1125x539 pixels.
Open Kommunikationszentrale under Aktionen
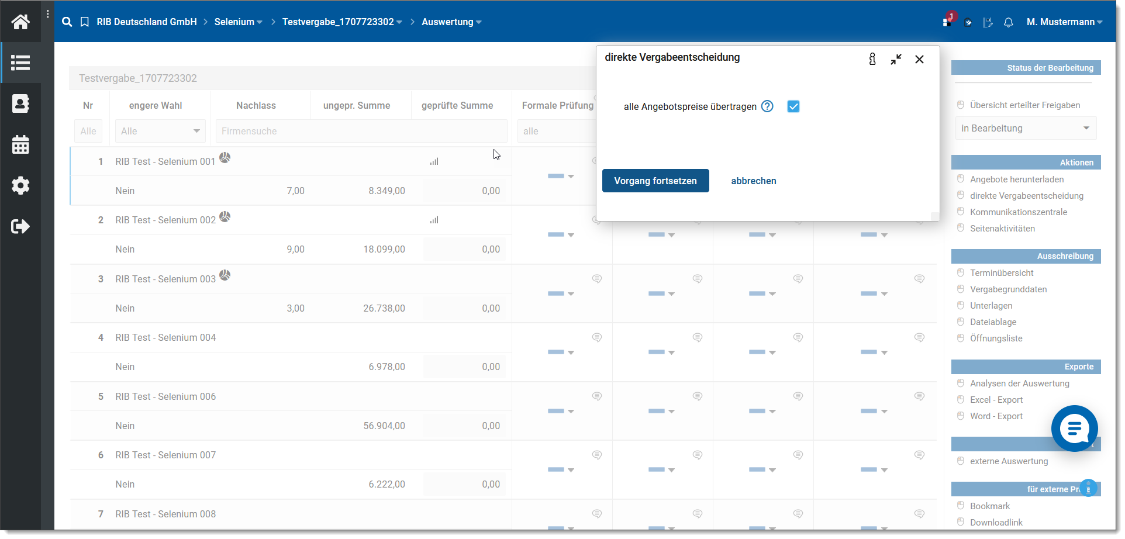tap(1018, 212)
